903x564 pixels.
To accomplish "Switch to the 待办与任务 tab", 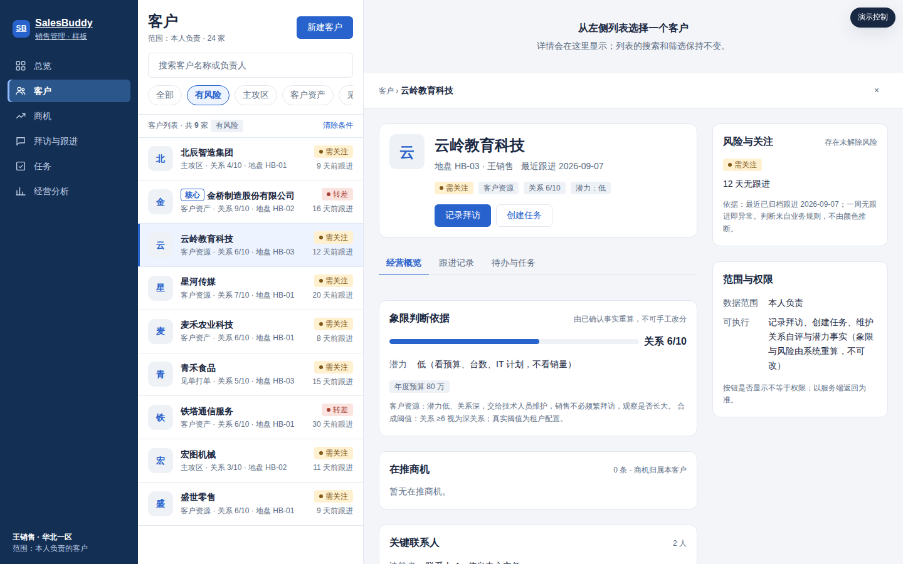I will point(514,263).
